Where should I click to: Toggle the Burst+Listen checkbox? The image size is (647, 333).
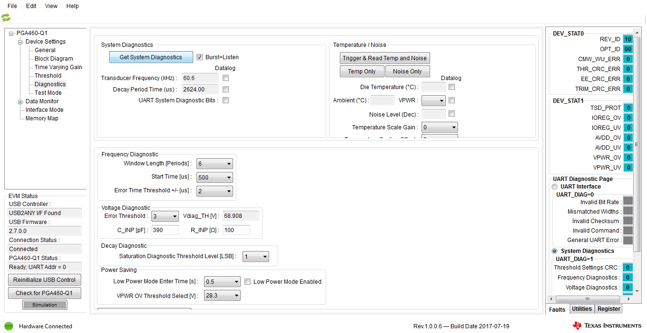[200, 57]
